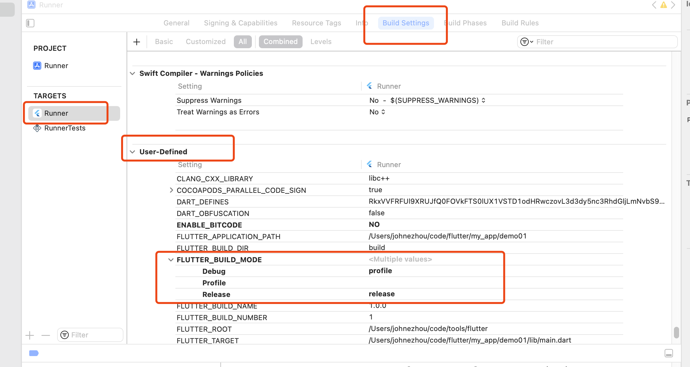Viewport: 690px width, 367px height.
Task: Click the blue breakpoint tag icon
Action: pyautogui.click(x=34, y=353)
